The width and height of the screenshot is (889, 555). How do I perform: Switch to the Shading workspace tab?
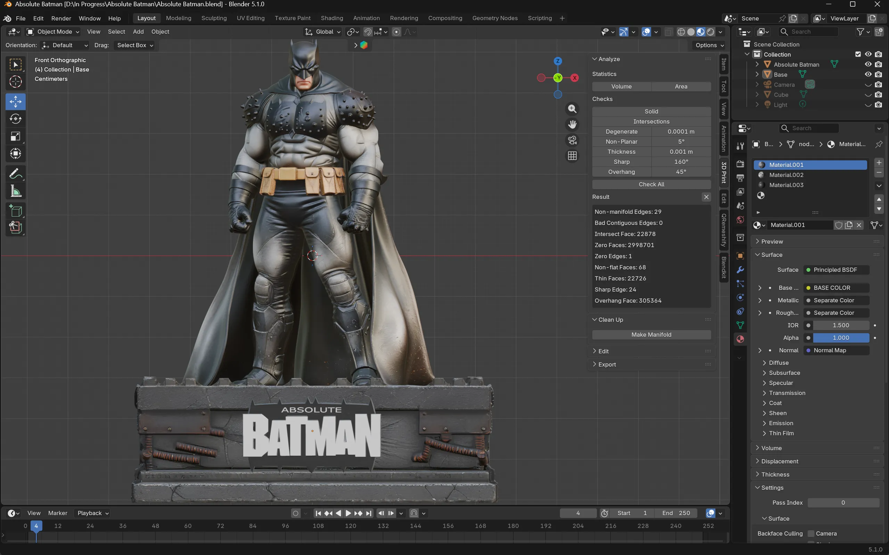tap(332, 18)
